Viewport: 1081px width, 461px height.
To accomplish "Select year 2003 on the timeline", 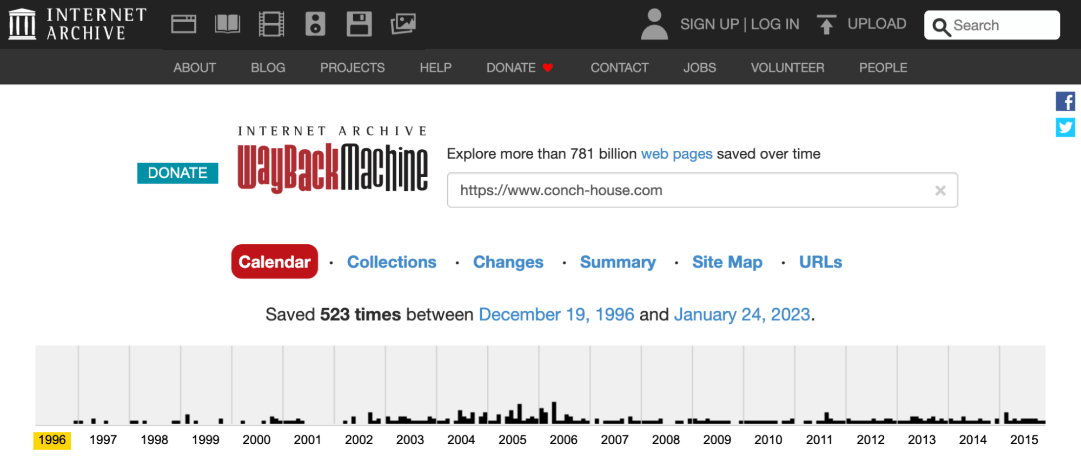I will pyautogui.click(x=410, y=440).
